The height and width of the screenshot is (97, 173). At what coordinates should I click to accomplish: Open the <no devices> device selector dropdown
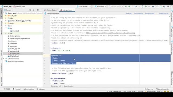click(x=84, y=6)
